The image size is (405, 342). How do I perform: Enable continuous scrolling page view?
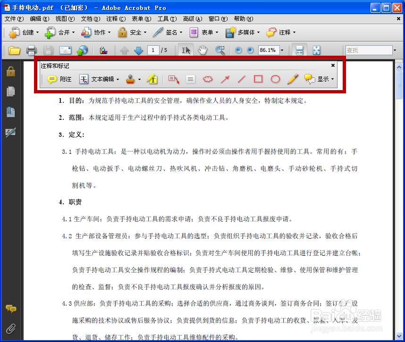click(299, 50)
